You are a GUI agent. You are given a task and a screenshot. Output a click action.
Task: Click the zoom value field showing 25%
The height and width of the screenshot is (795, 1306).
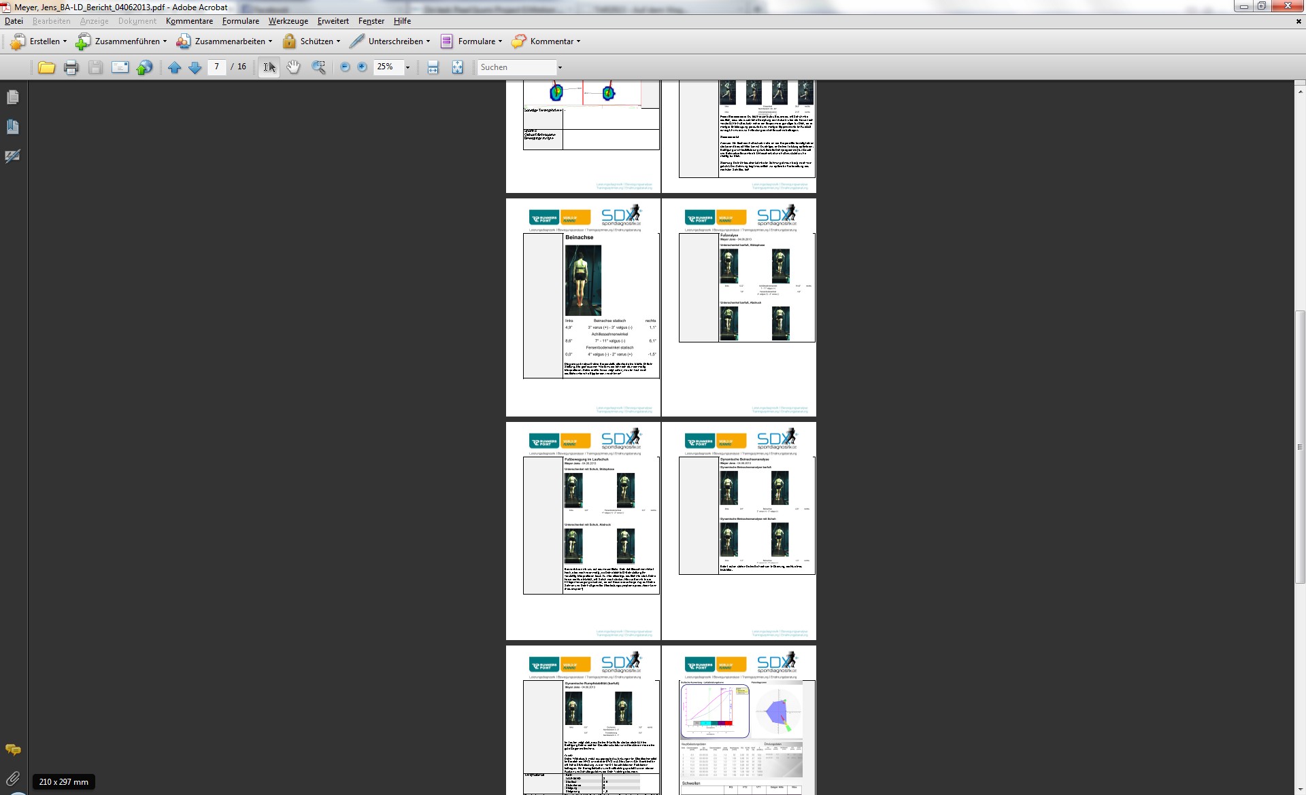tap(388, 67)
